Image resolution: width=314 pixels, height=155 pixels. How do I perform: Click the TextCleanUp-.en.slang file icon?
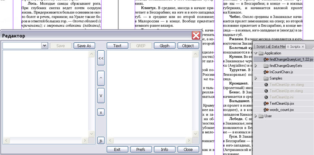point(266,85)
